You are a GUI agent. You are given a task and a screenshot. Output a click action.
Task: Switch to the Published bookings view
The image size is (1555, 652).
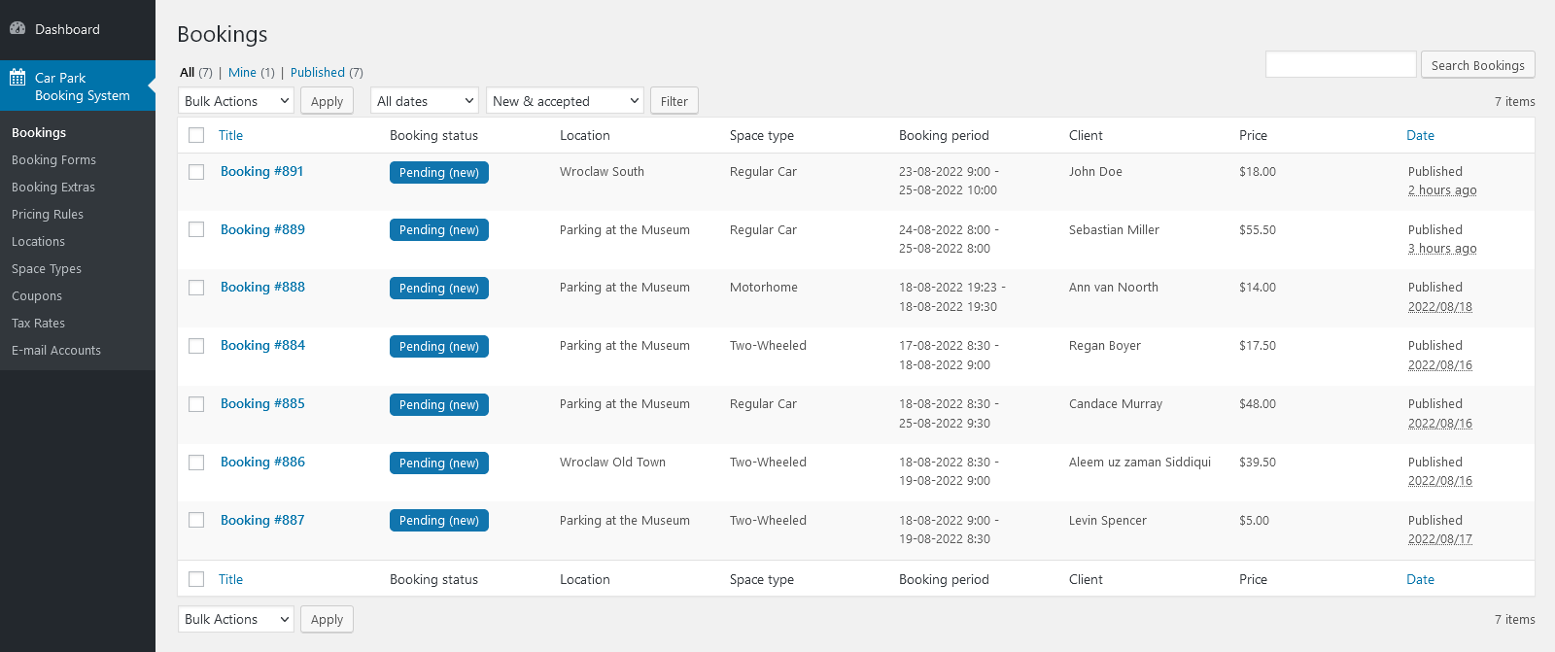pos(318,73)
